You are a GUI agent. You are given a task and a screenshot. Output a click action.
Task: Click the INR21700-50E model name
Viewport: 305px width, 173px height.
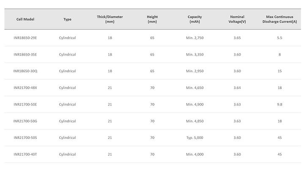click(25, 104)
